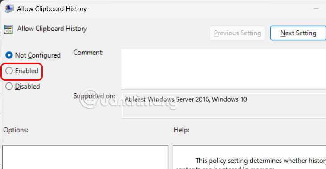
Task: Click the 'Help:' label
Action: (182, 130)
